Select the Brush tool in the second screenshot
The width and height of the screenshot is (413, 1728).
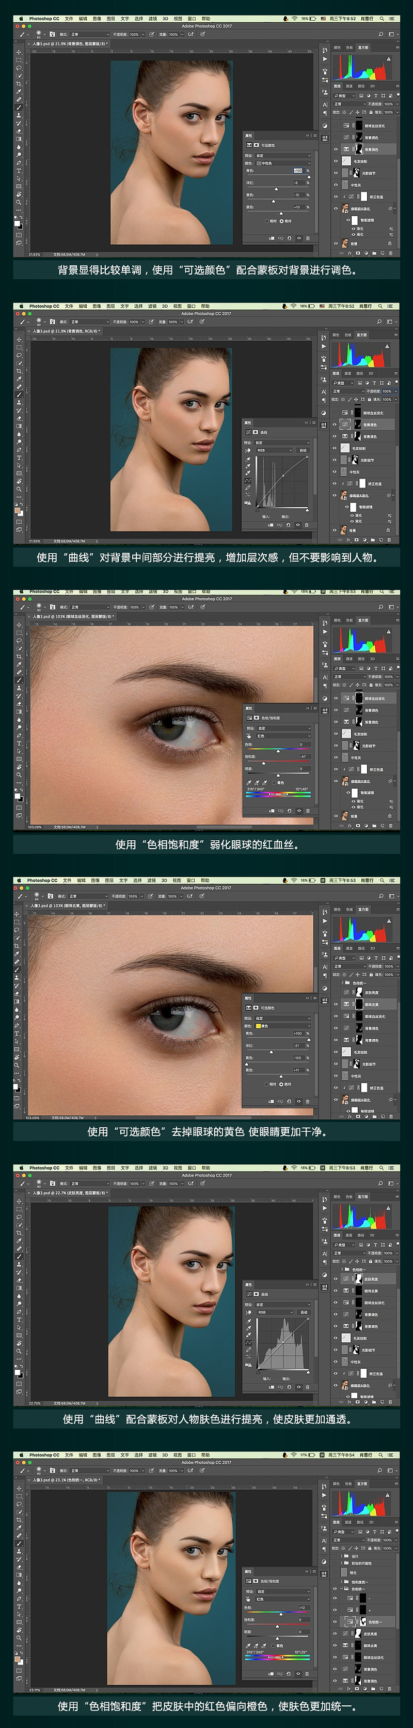(19, 395)
